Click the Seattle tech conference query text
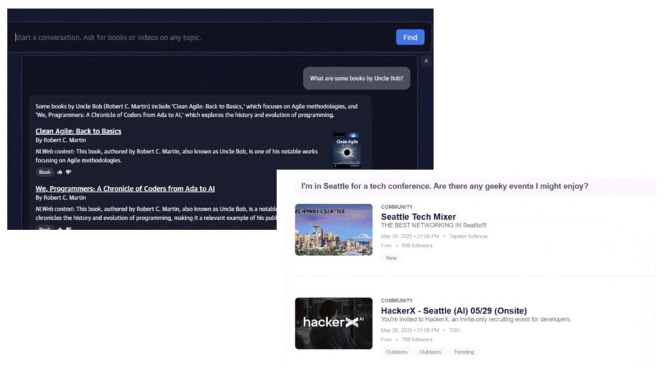This screenshot has height=376, width=668. (445, 186)
